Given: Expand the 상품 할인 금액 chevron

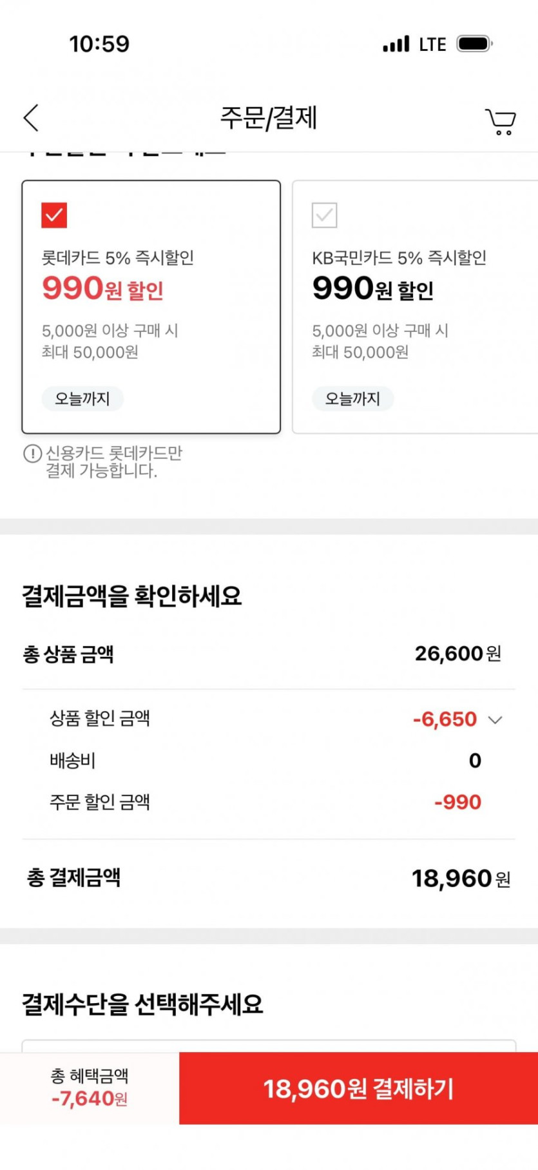Looking at the screenshot, I should (x=495, y=720).
